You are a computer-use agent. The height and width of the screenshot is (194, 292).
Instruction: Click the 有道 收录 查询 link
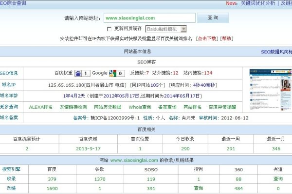point(278,179)
